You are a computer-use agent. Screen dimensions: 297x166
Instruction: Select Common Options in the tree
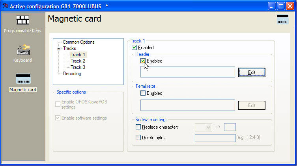point(78,42)
